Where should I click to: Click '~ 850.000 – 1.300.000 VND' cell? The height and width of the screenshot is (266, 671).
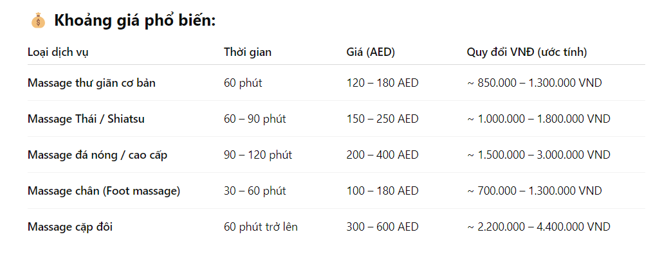[x=534, y=83]
